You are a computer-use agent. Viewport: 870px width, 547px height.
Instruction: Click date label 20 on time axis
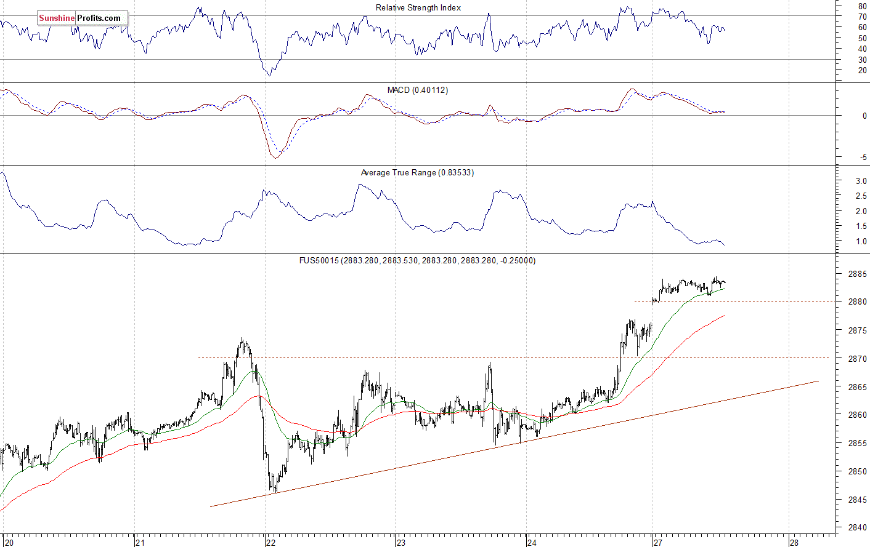pos(9,542)
